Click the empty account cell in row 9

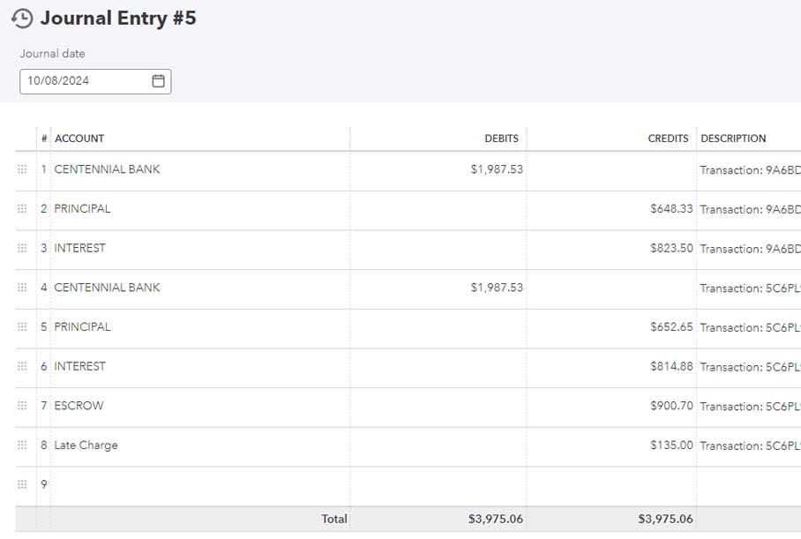(198, 484)
